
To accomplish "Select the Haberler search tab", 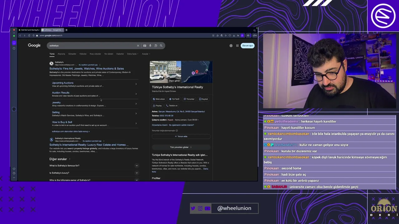I will click(x=120, y=54).
